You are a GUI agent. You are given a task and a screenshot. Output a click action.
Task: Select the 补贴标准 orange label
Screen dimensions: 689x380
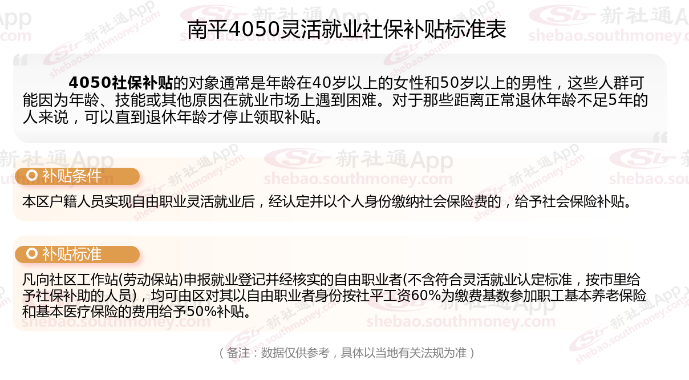77,254
